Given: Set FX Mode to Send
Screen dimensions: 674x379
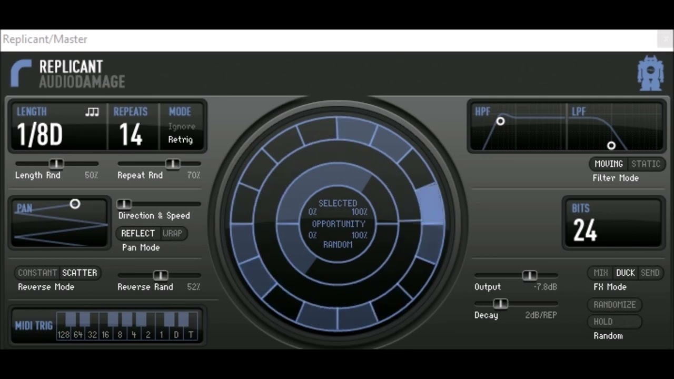Looking at the screenshot, I should pyautogui.click(x=650, y=273).
